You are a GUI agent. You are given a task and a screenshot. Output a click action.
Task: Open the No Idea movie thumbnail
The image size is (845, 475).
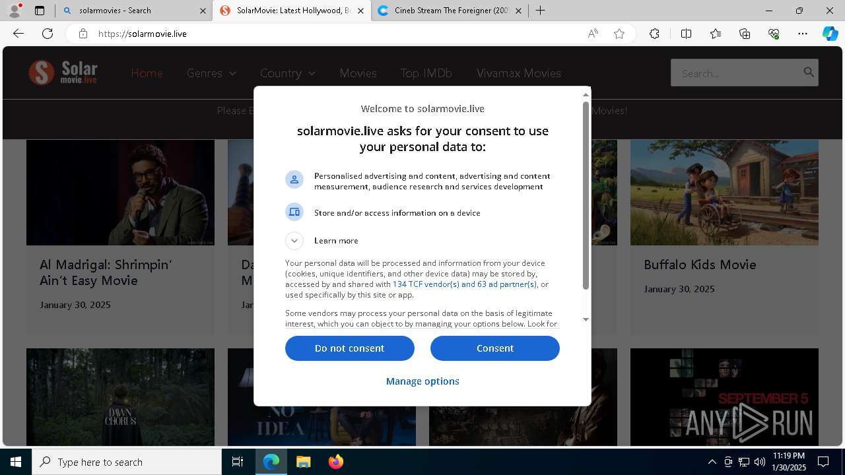point(321,397)
